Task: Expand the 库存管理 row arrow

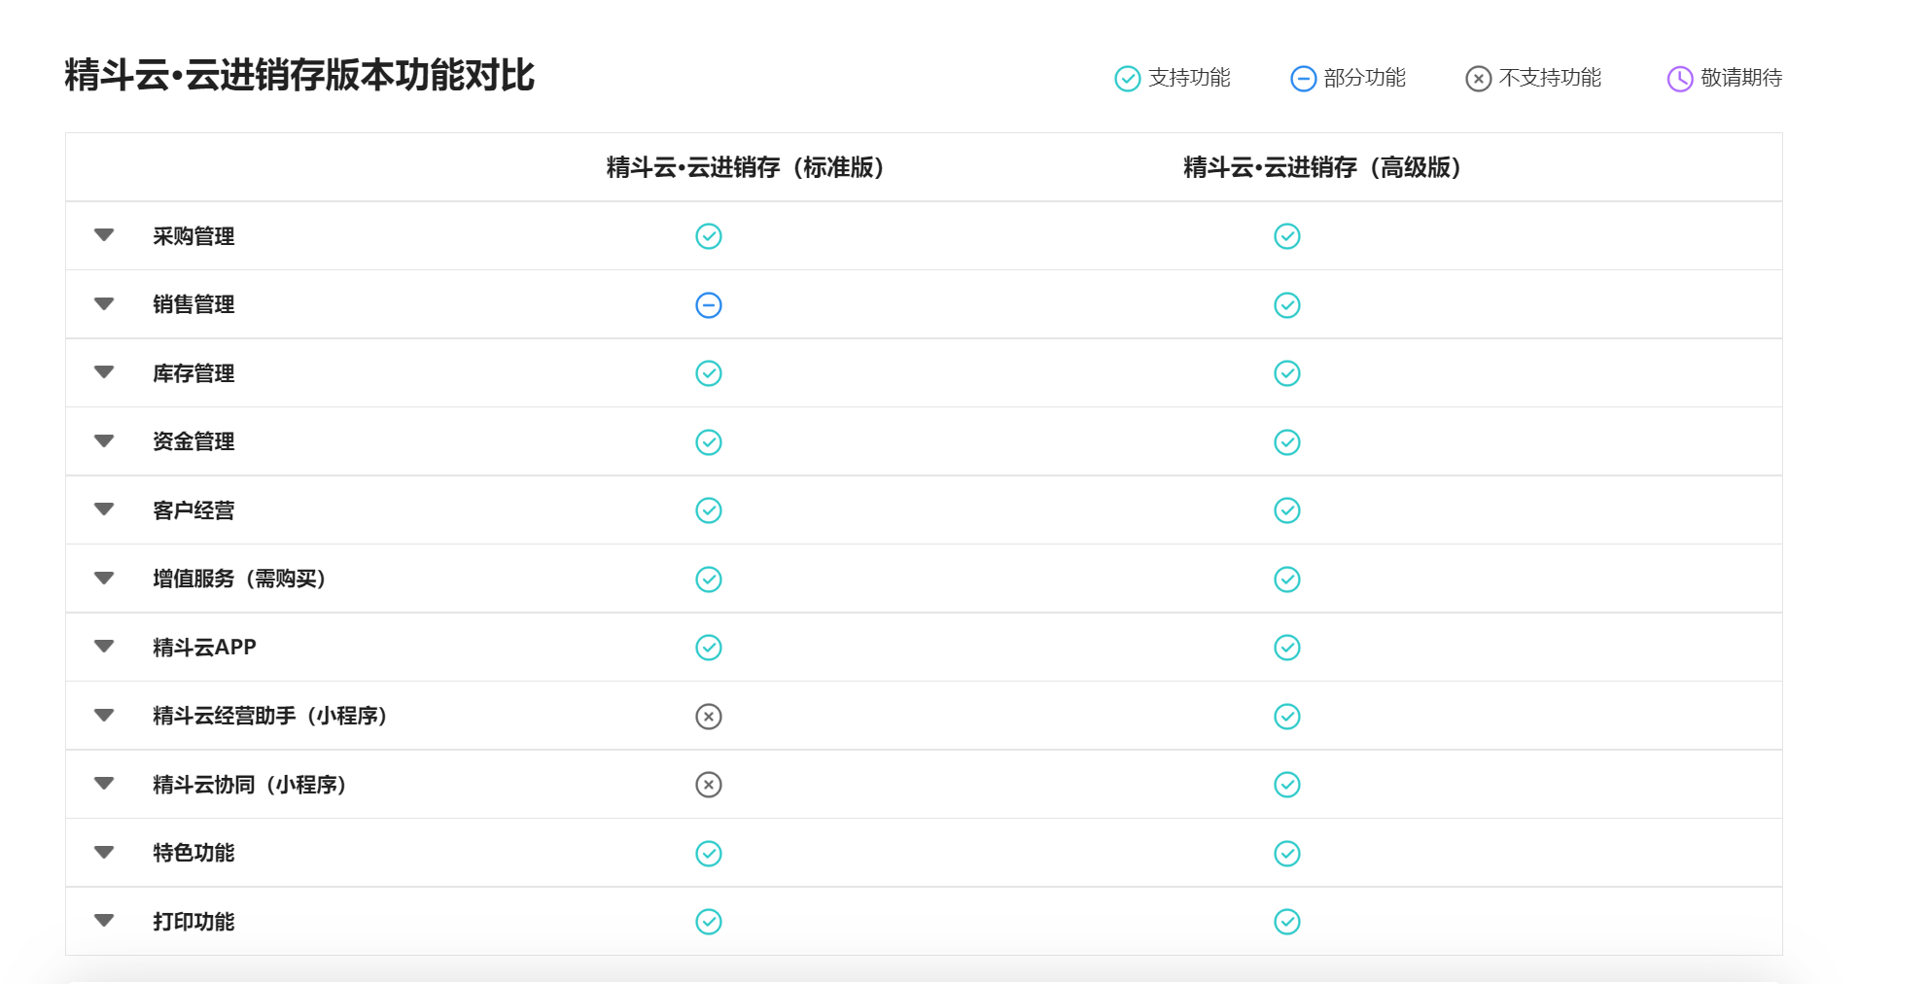Action: click(x=104, y=372)
